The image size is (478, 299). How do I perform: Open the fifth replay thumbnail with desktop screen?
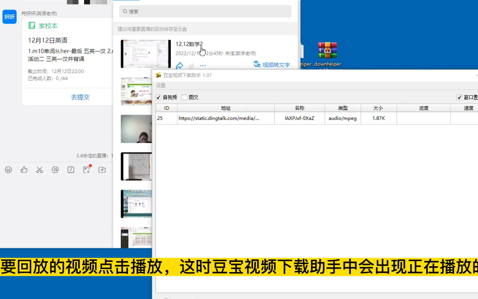point(136,204)
